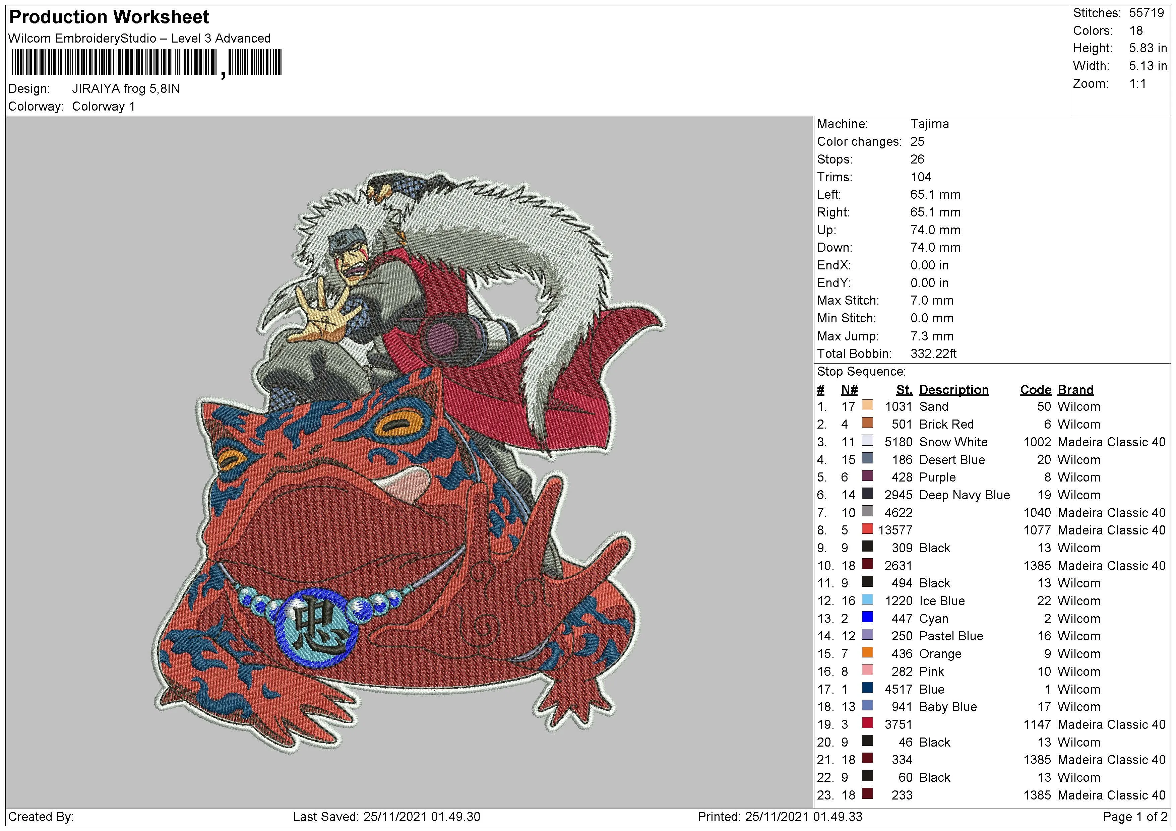
Task: Click the 'Last Saved: 25/11/2021 01.49.30' footer
Action: pyautogui.click(x=386, y=817)
